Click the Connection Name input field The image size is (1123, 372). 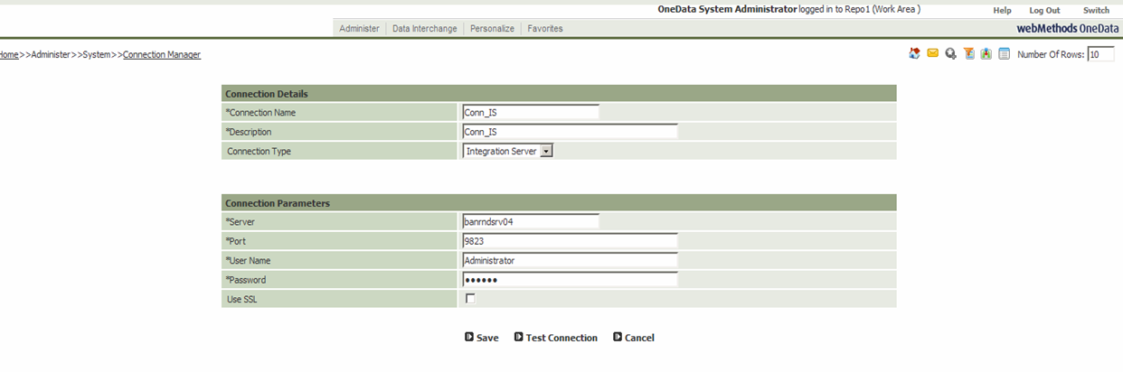(x=531, y=112)
